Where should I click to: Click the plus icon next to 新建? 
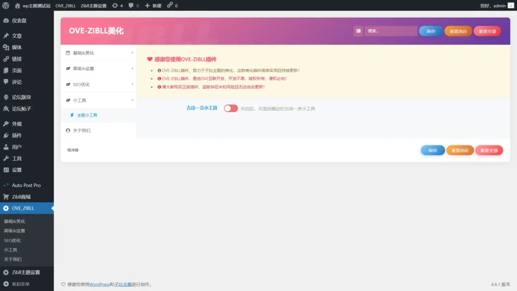click(x=147, y=6)
